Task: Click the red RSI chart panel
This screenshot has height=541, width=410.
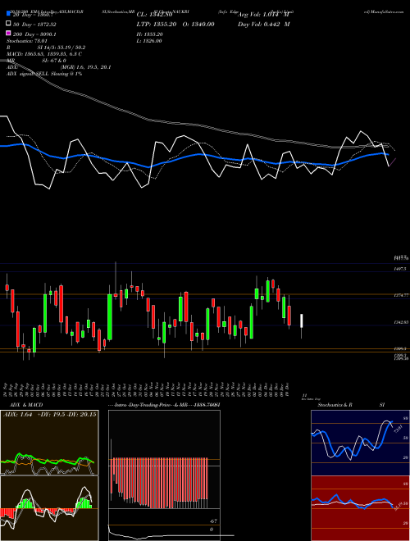Action: click(x=360, y=508)
